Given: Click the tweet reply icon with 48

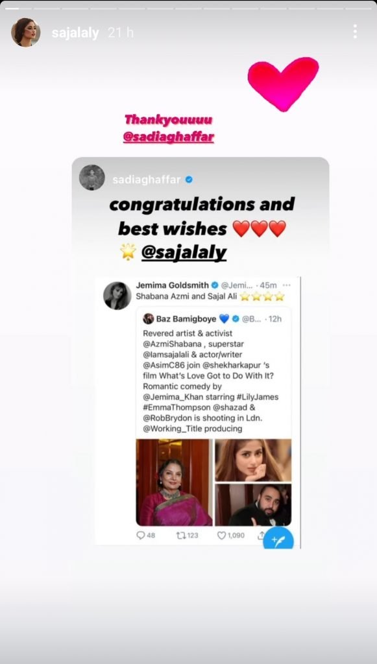Looking at the screenshot, I should (x=141, y=535).
